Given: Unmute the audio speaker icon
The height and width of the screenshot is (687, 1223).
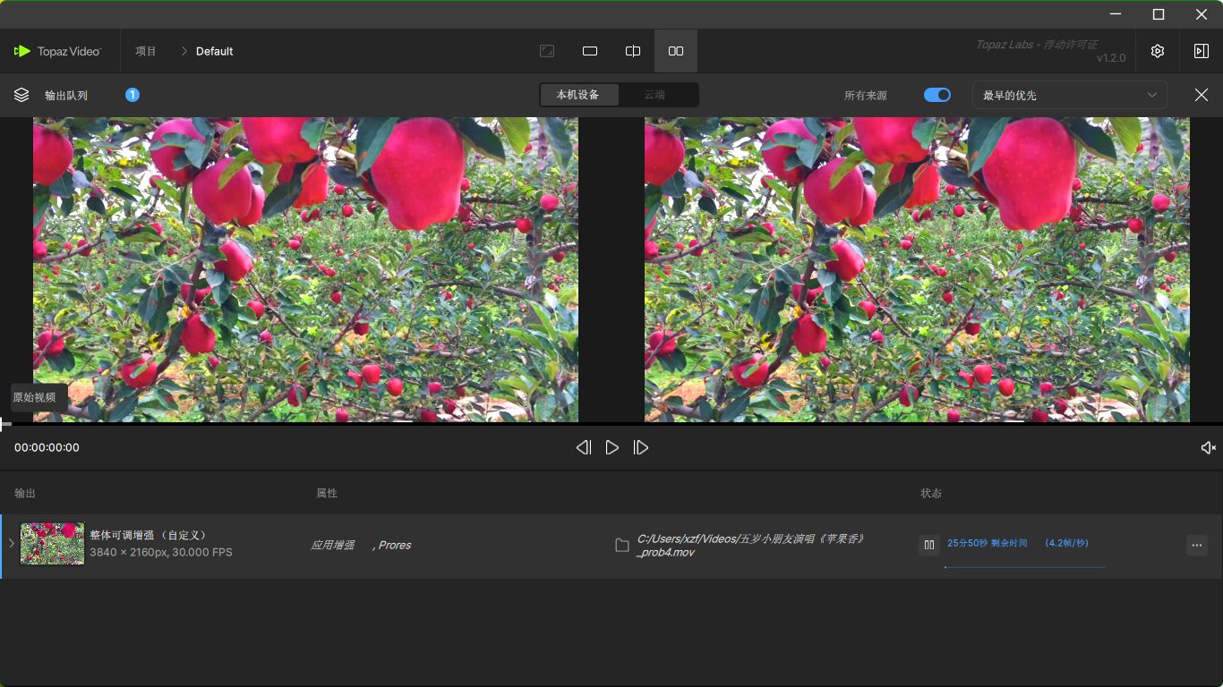Looking at the screenshot, I should click(1208, 447).
